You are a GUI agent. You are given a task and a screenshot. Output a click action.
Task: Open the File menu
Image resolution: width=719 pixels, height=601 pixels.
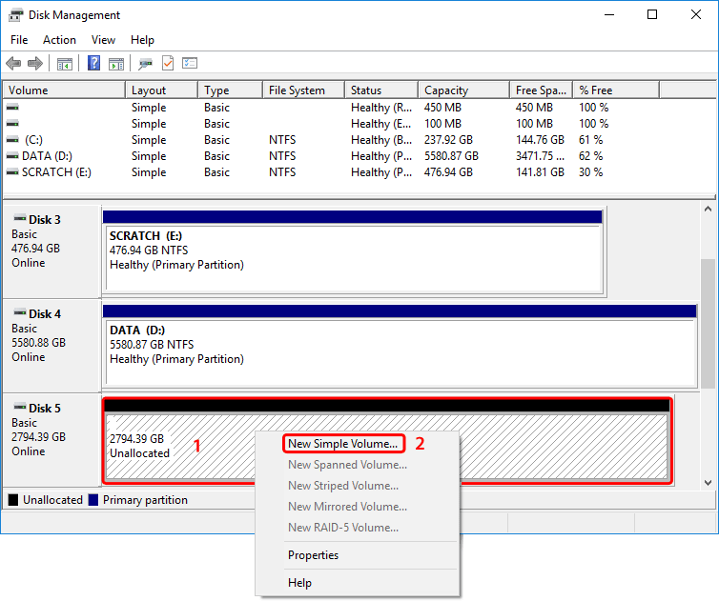pos(19,40)
